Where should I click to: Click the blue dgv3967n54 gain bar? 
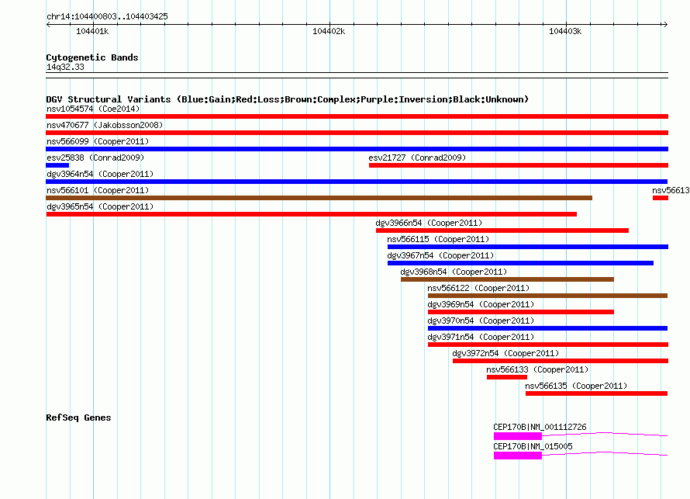click(520, 263)
